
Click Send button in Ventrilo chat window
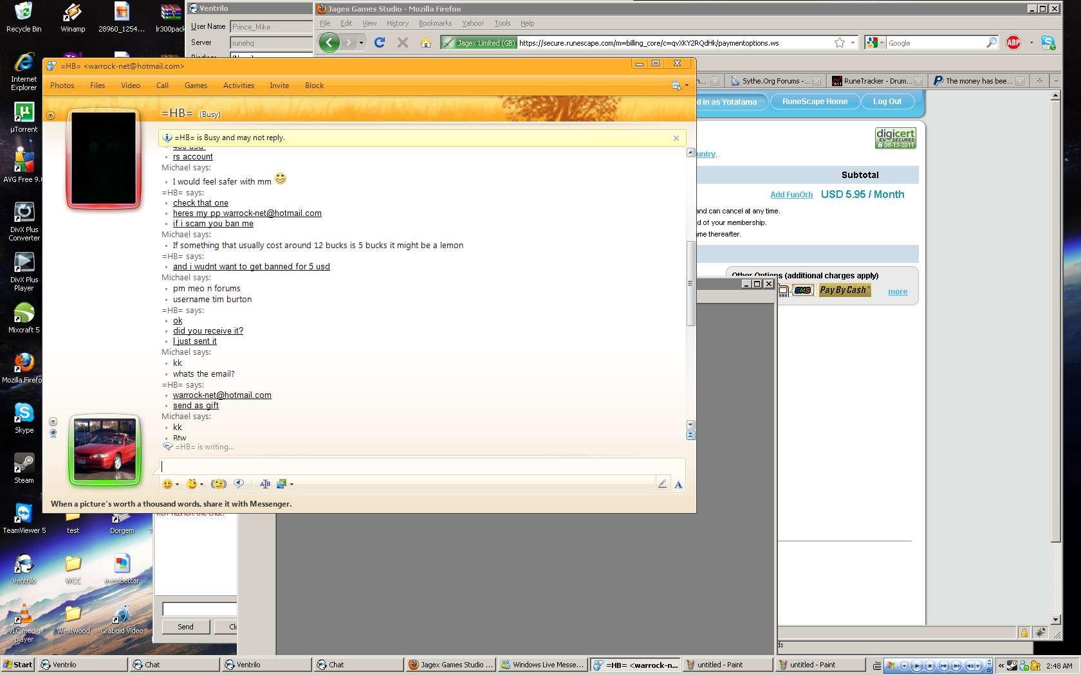[185, 627]
